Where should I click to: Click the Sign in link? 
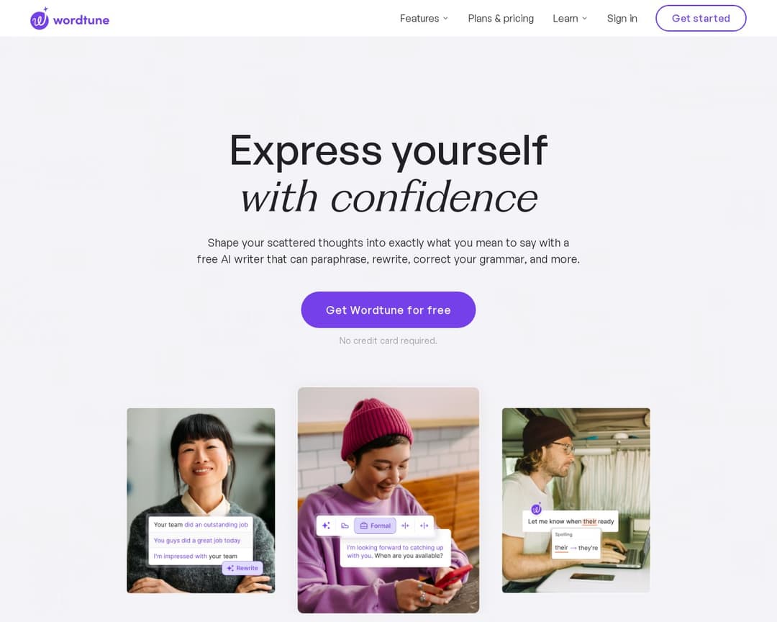(x=622, y=18)
